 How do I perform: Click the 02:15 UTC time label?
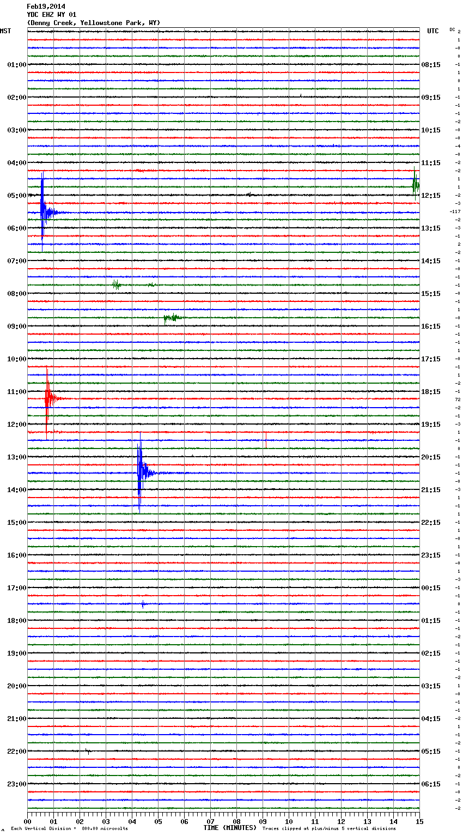(431, 653)
